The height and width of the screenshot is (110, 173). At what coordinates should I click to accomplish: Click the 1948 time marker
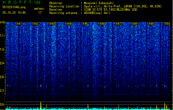[x=134, y=24]
